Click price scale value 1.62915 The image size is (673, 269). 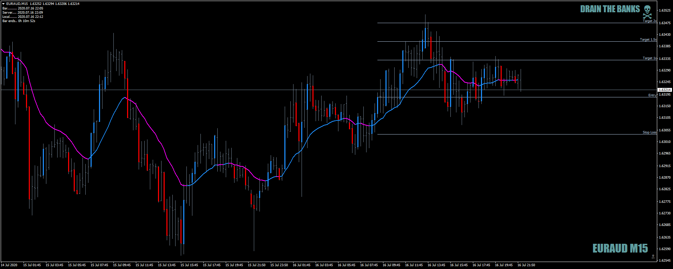[665, 166]
